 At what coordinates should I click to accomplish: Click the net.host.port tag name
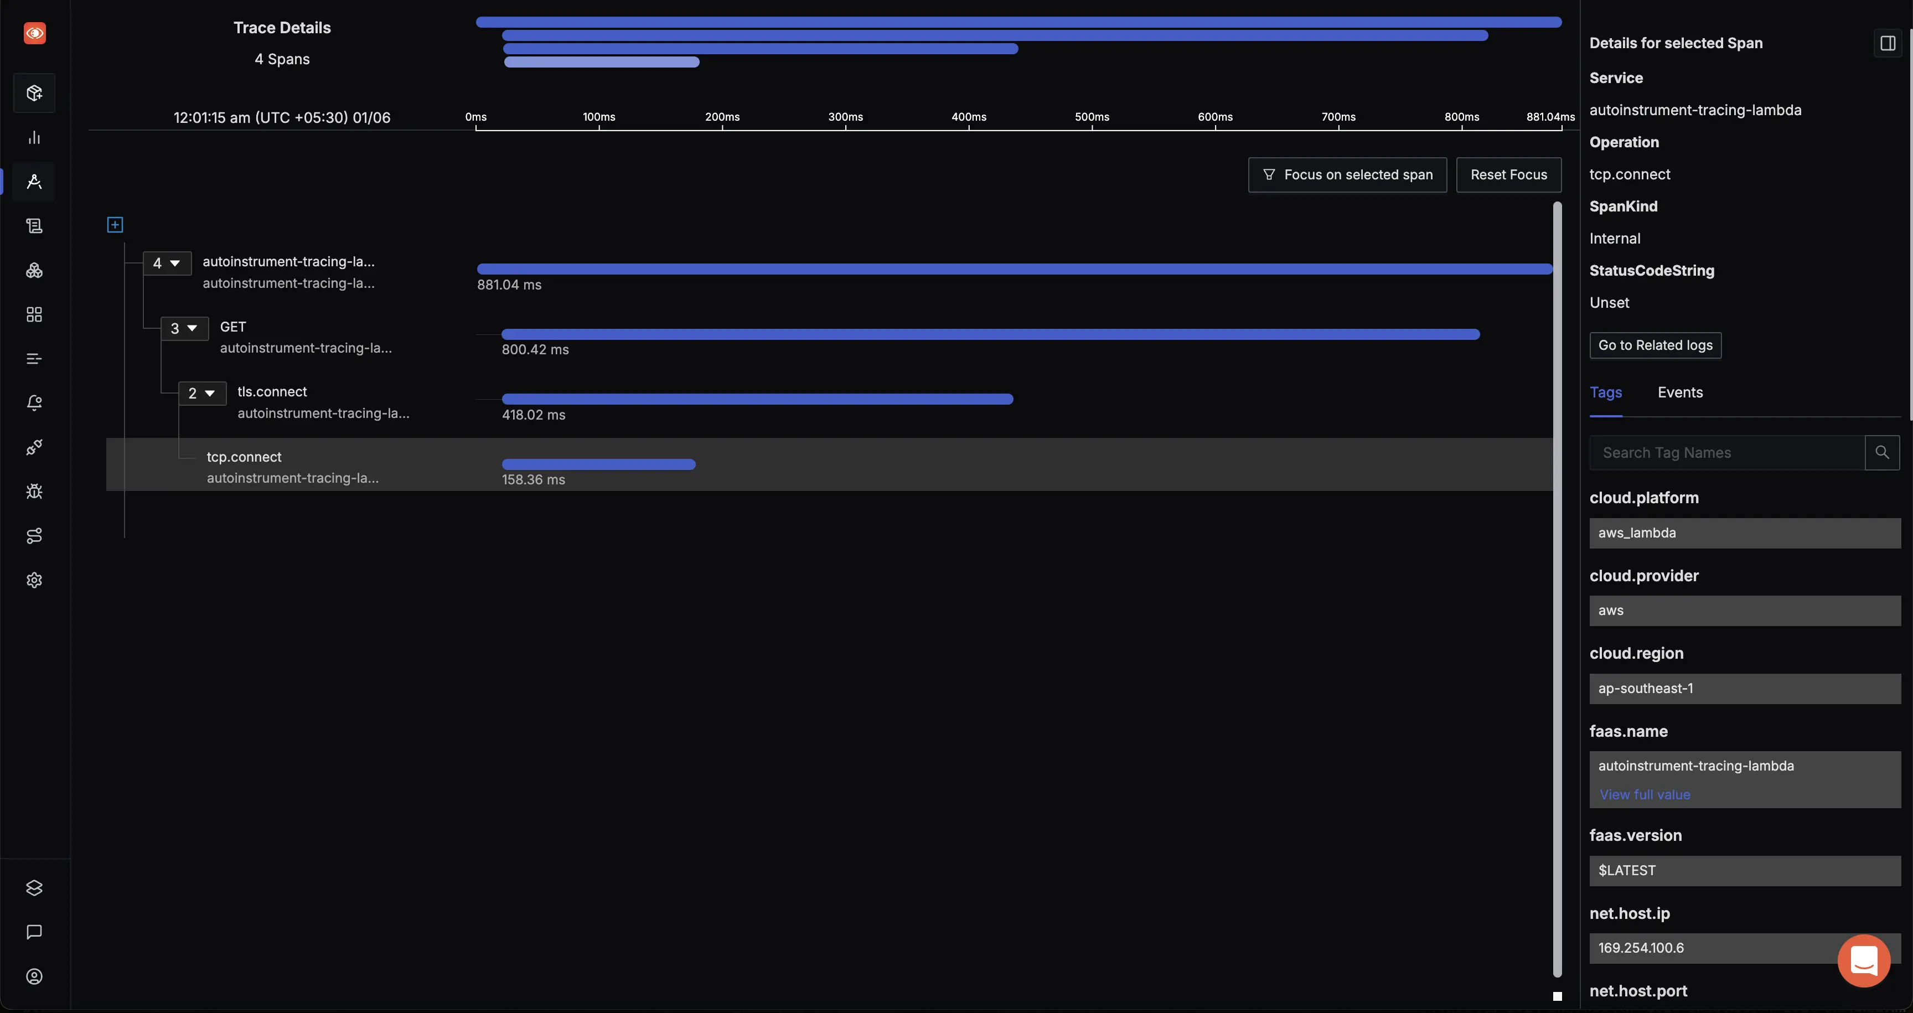[x=1638, y=991]
